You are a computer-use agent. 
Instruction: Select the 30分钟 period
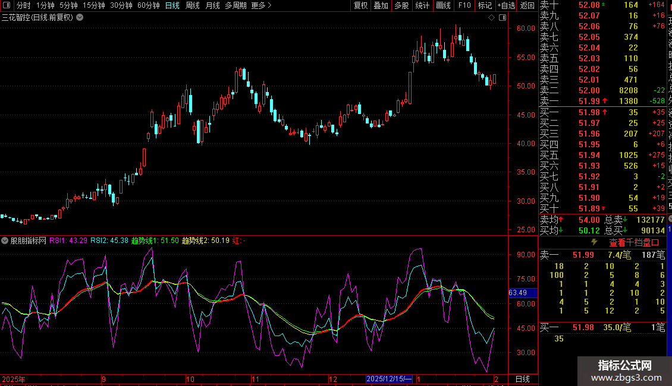click(121, 5)
